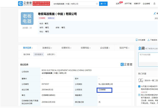Switch to the 经营风险 tab
Viewport: 158px width, 108px height.
click(x=86, y=48)
